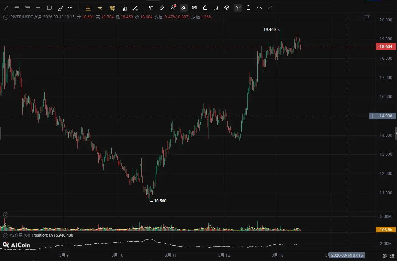Viewport: 397px width, 261px height.
Task: Expand the right side panel handle
Action: tap(396, 133)
